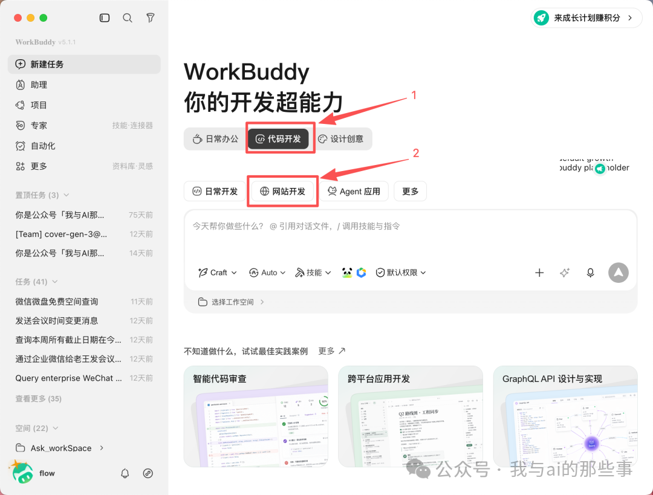Viewport: 653px width, 495px height.
Task: Open the 跨平台应用开发 case card
Action: click(x=410, y=416)
